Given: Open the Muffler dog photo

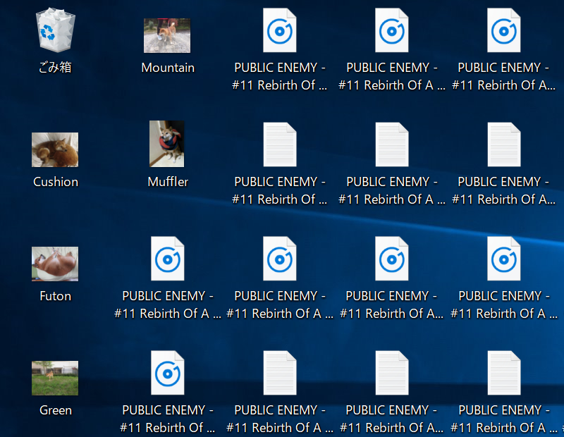Looking at the screenshot, I should (x=168, y=144).
